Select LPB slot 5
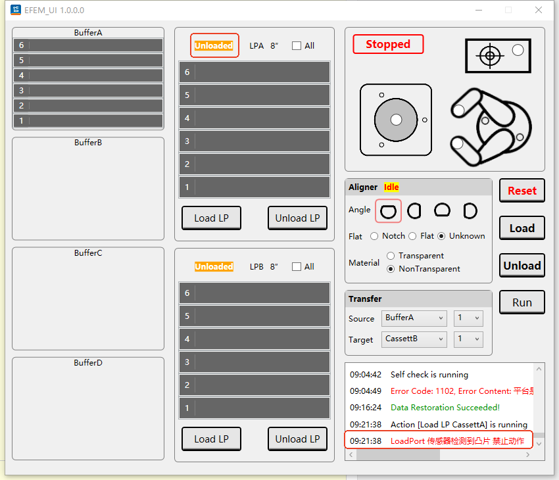The height and width of the screenshot is (480, 559). (x=255, y=316)
